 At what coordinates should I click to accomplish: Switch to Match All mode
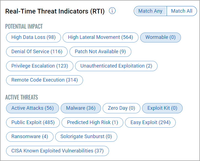(x=182, y=11)
